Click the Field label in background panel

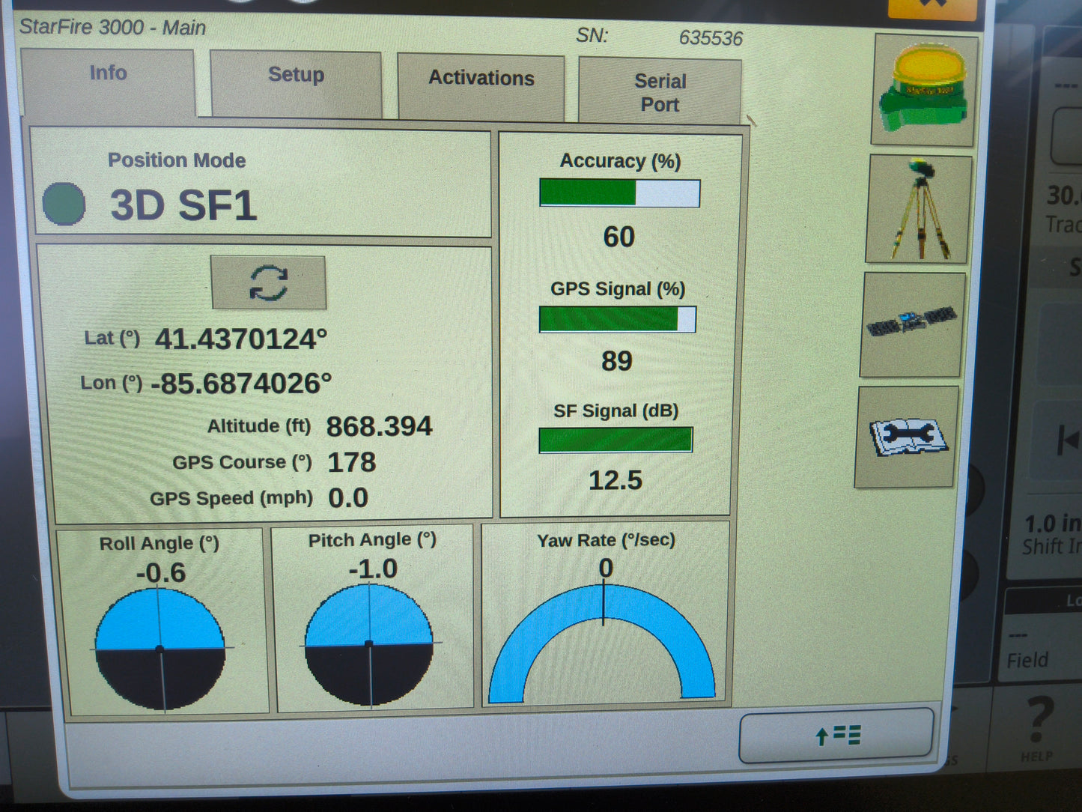tap(1027, 661)
